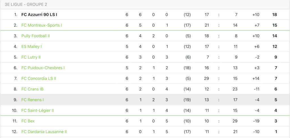The image size is (290, 138).
Task: Open FC Azzurri 90 LS I team page
Action: 41,14
